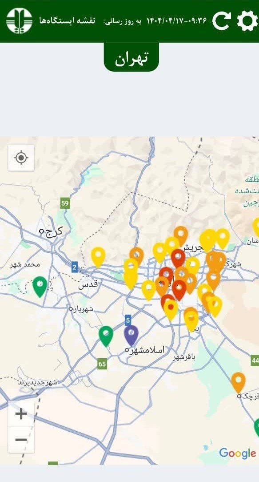Zoom in with the plus button

click(21, 414)
